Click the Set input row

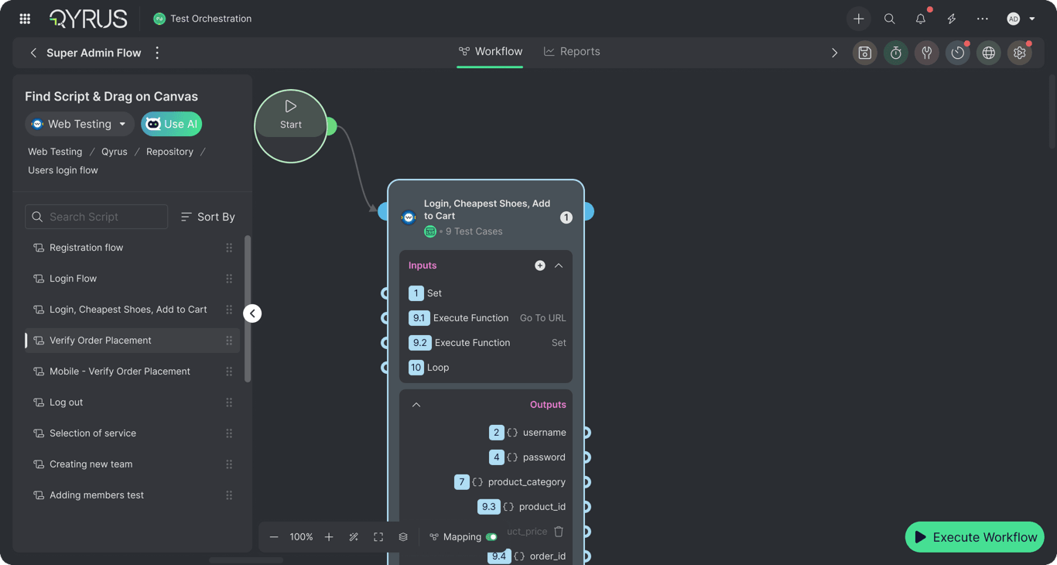[486, 293]
